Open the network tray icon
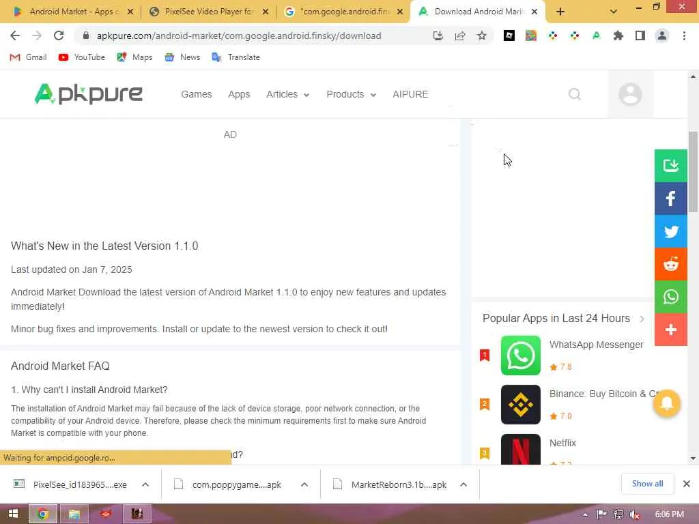Screen dimensions: 699x524 coord(618,514)
